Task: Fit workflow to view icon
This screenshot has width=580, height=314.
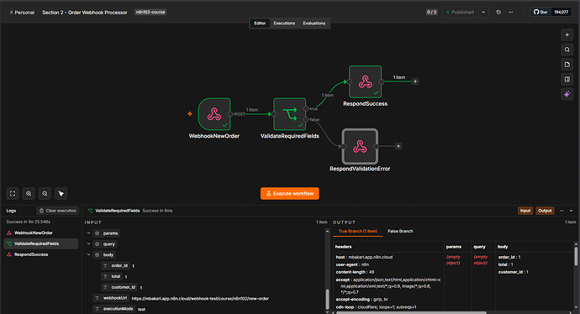Action: coord(13,194)
